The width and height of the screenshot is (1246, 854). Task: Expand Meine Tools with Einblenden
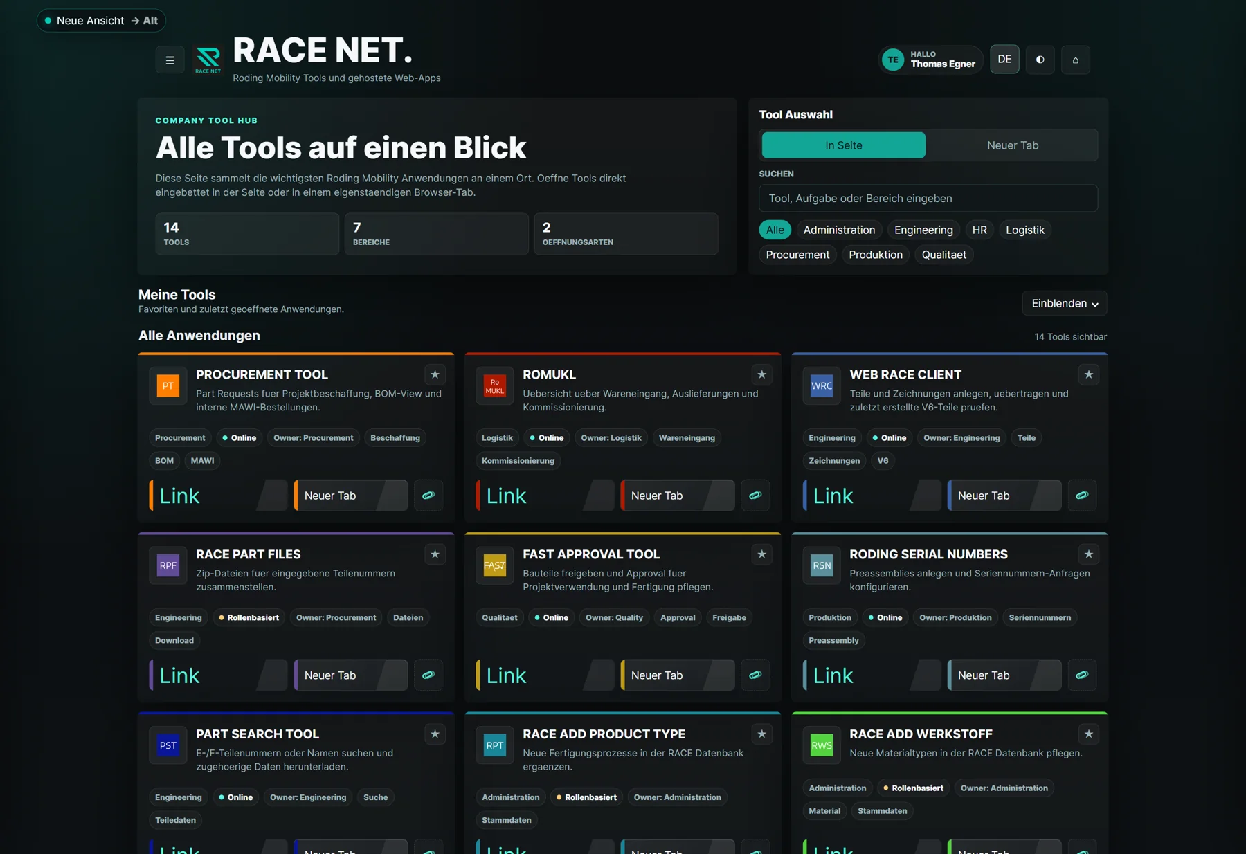(1065, 303)
